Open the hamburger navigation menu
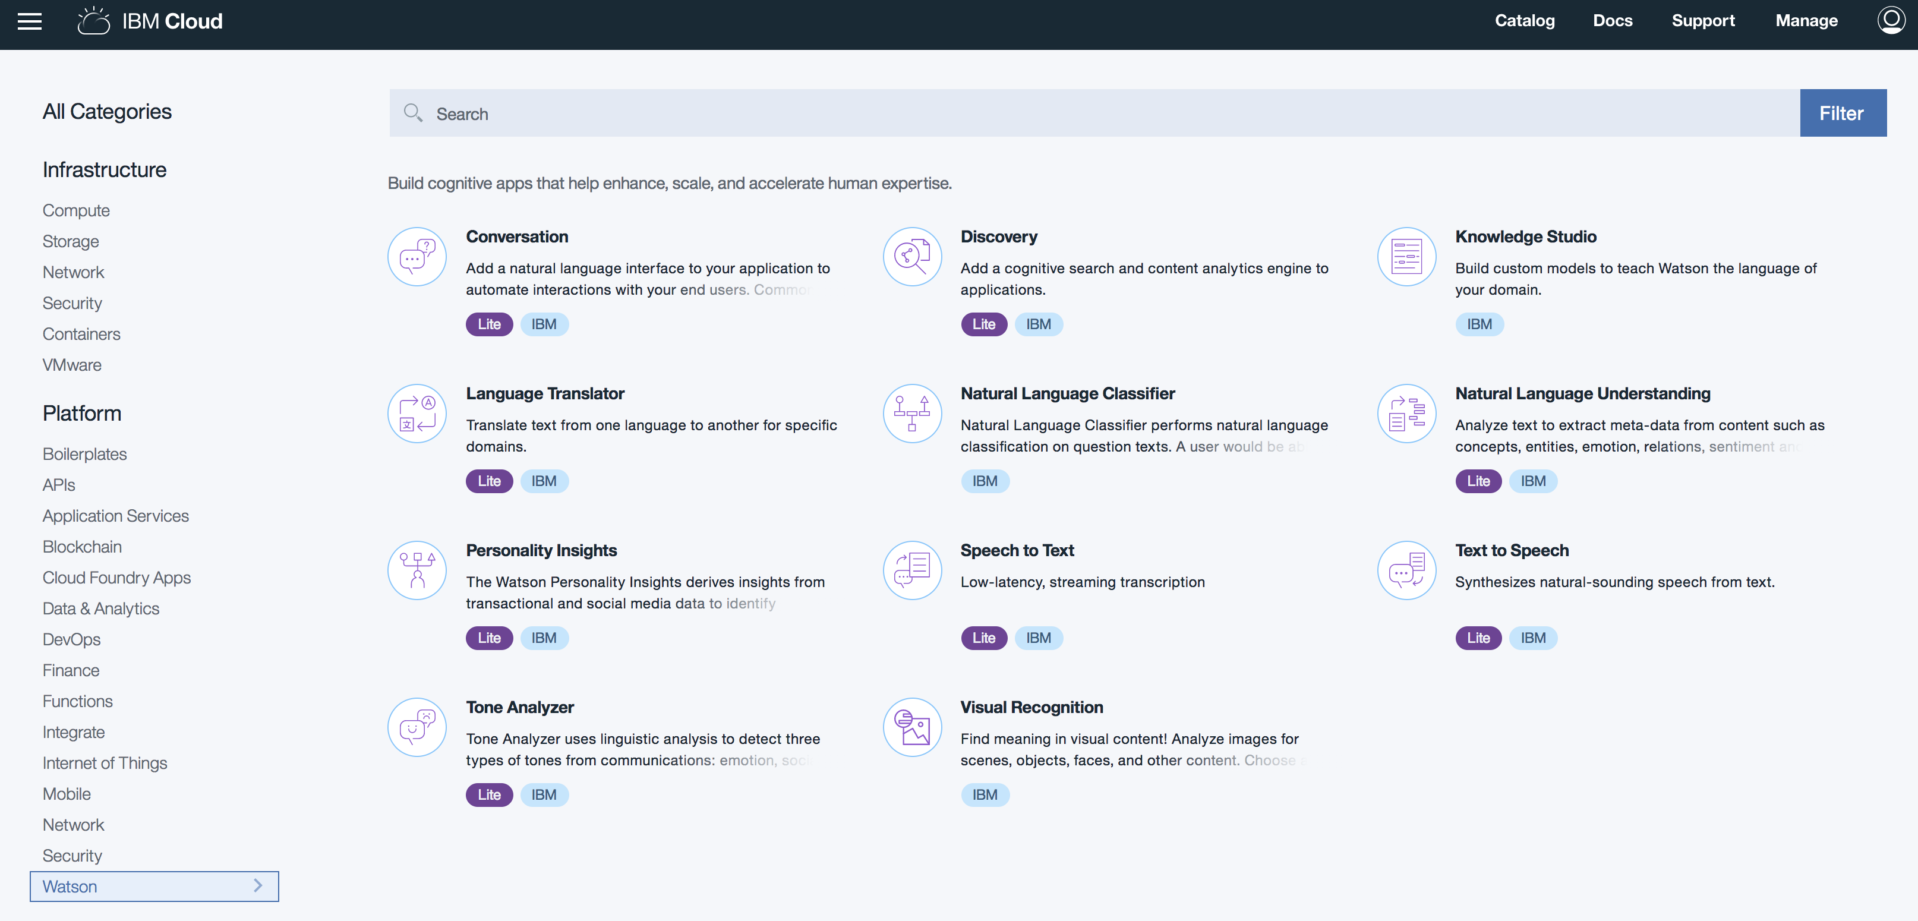1918x921 pixels. click(30, 21)
